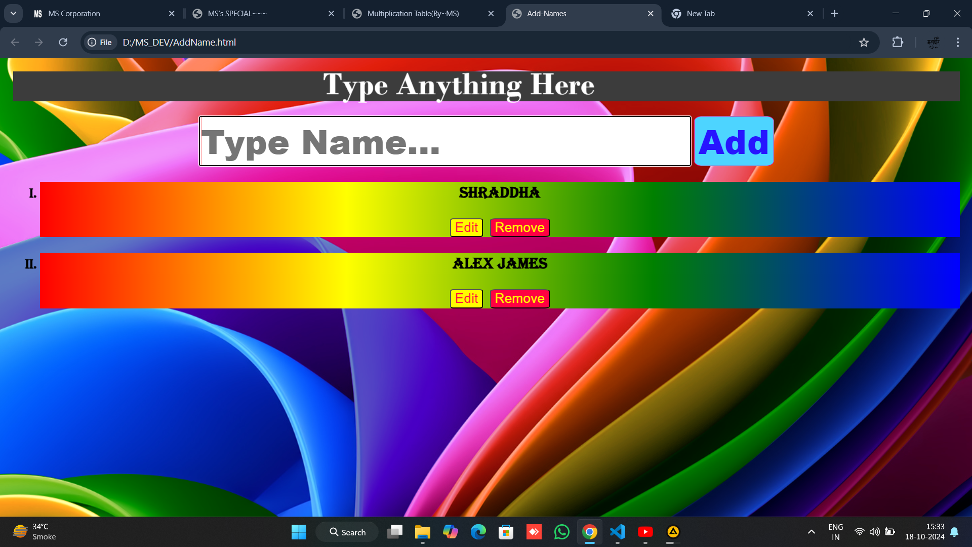This screenshot has width=972, height=547.
Task: Close the MS Corporation tab
Action: (x=172, y=14)
